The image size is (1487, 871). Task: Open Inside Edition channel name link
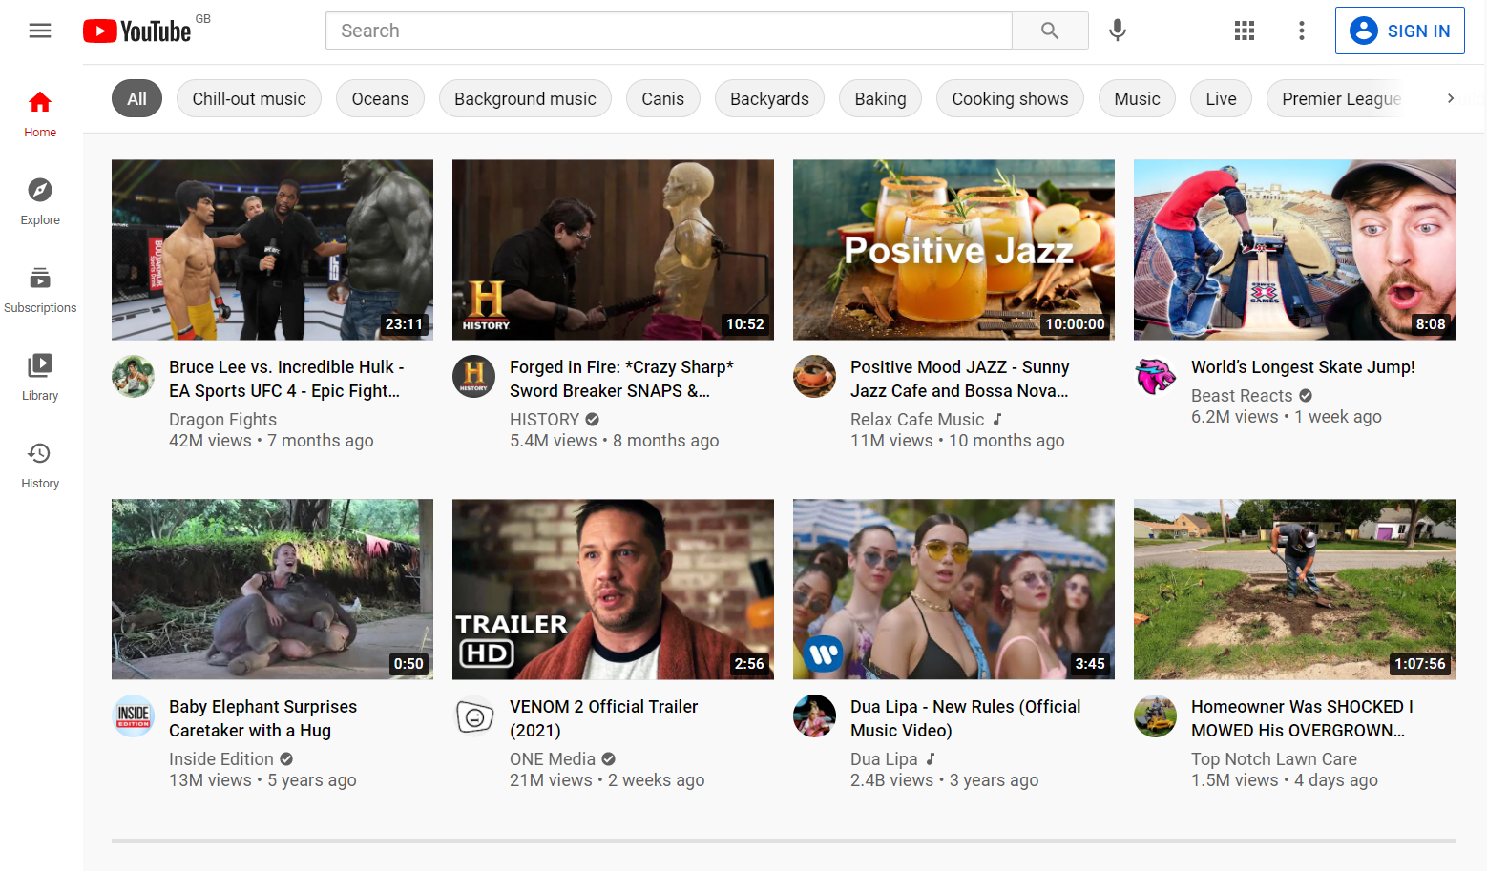click(x=221, y=758)
